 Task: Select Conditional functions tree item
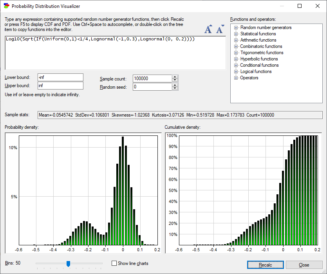click(x=259, y=65)
